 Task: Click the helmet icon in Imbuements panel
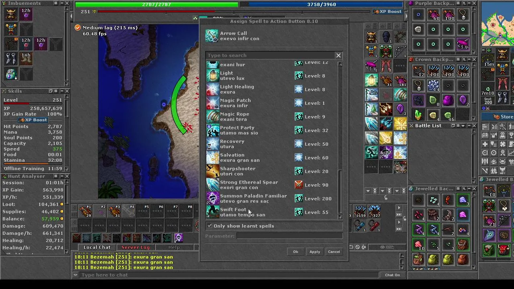(x=11, y=14)
